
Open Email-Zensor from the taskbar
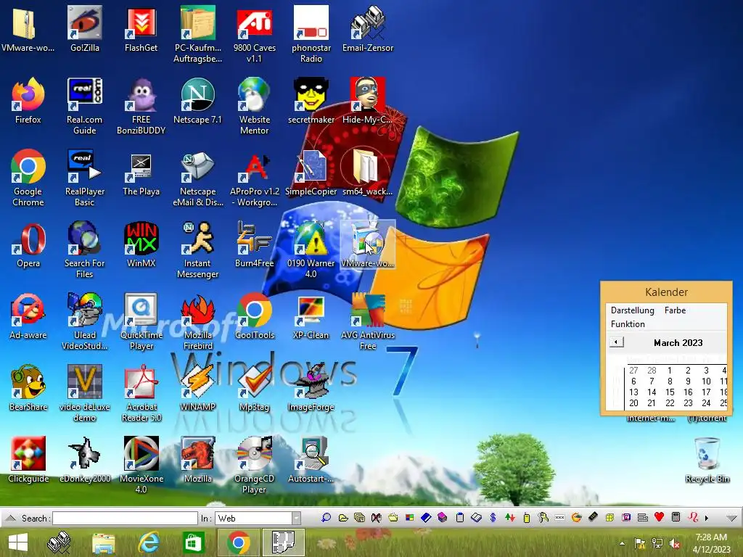pyautogui.click(x=58, y=542)
